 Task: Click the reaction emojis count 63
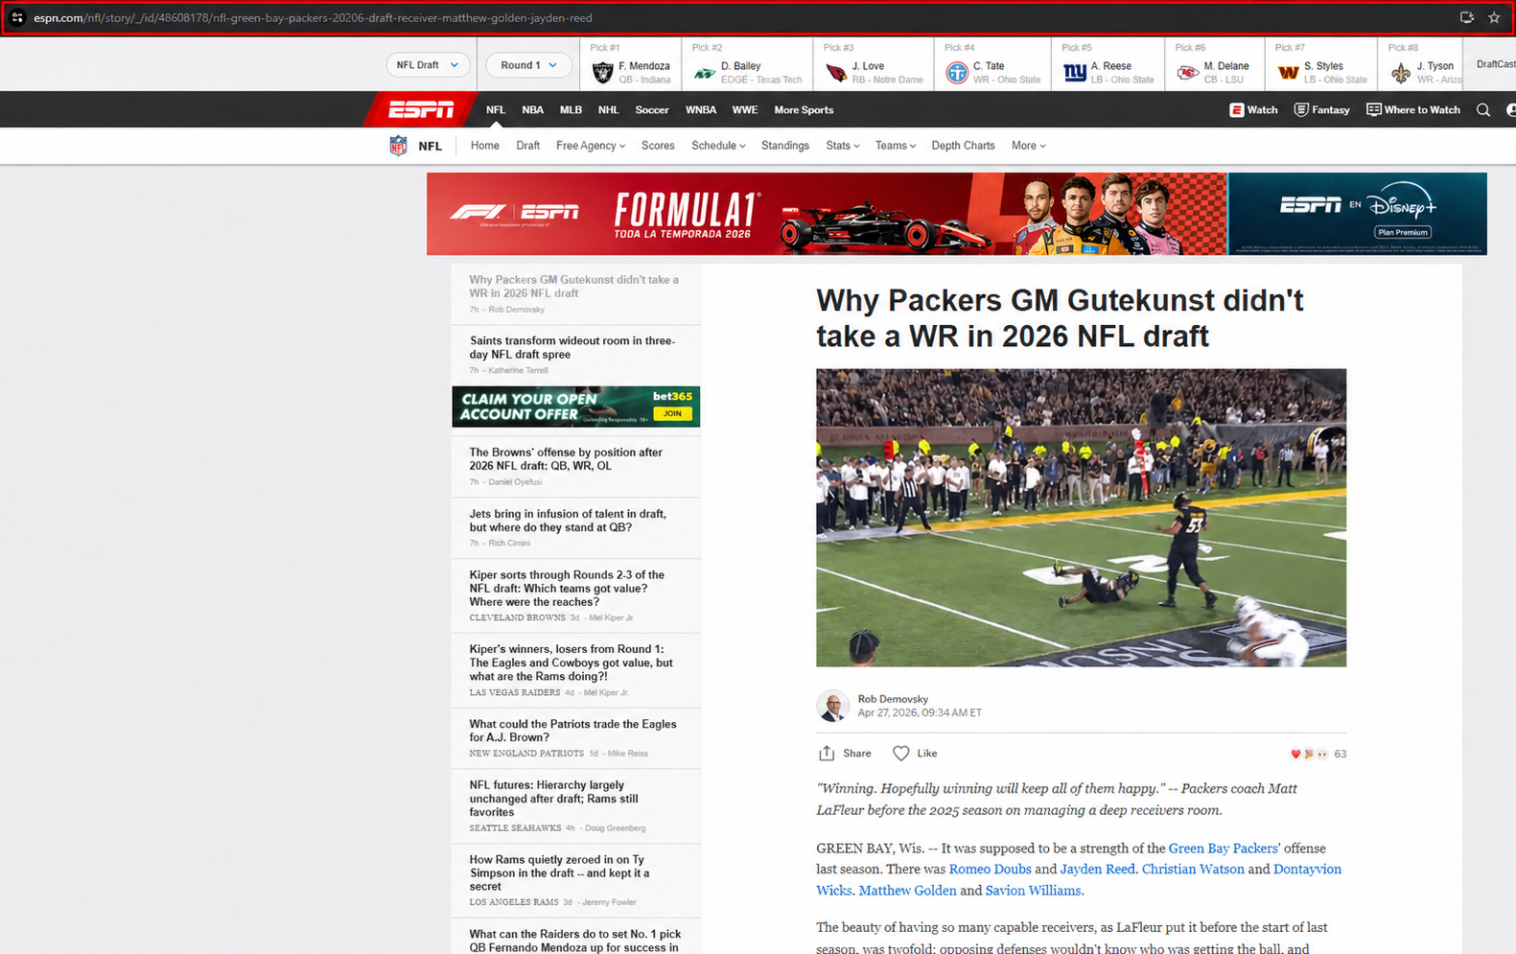(1318, 754)
